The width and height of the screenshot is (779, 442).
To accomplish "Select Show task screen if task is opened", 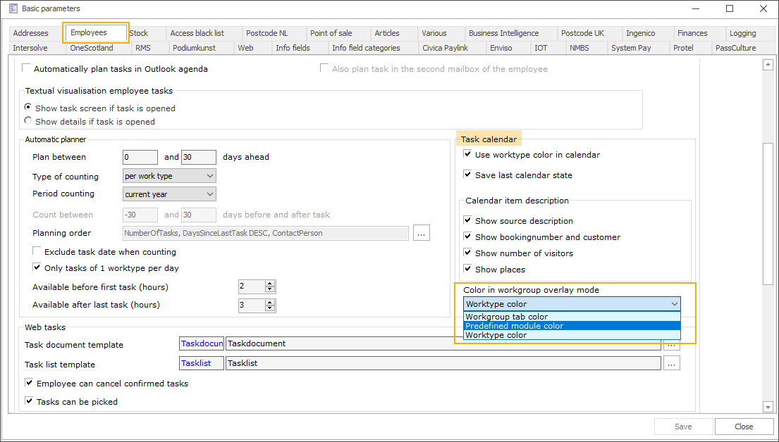I will tap(27, 107).
